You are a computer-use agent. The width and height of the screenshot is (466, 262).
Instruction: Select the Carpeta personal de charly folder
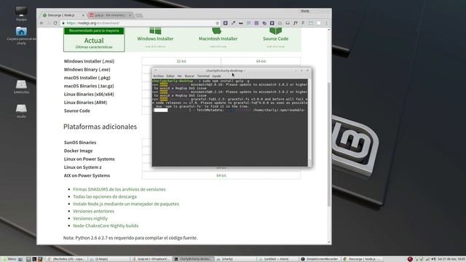click(x=21, y=36)
